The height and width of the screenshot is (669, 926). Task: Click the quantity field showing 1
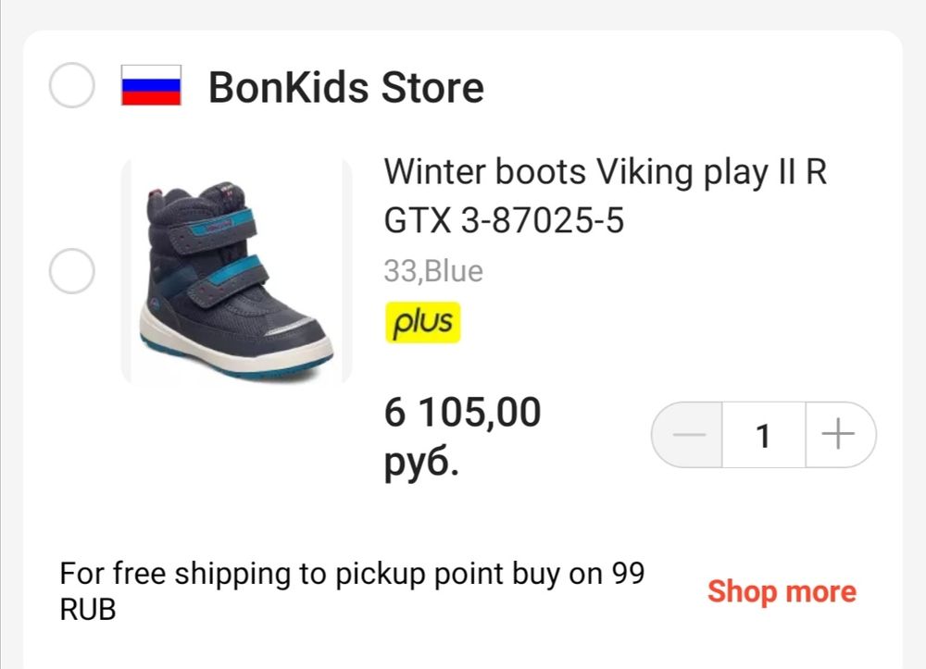(762, 435)
